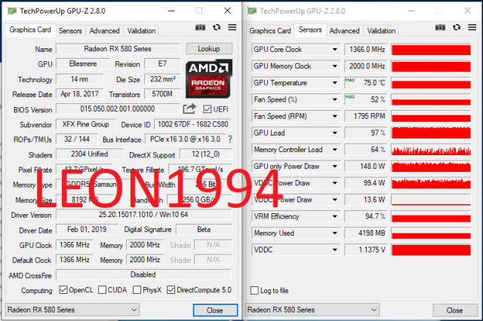The width and height of the screenshot is (483, 321).
Task: Click Bus Interface question mark icon
Action: (x=230, y=139)
